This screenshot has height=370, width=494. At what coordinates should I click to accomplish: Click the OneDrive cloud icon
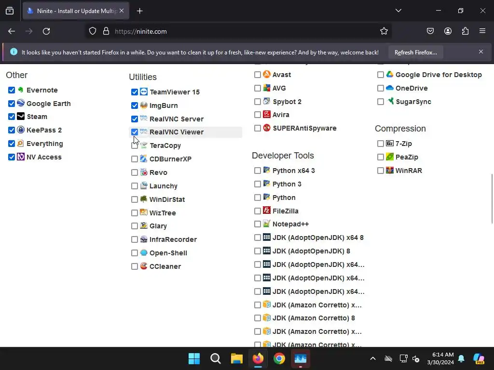390,88
